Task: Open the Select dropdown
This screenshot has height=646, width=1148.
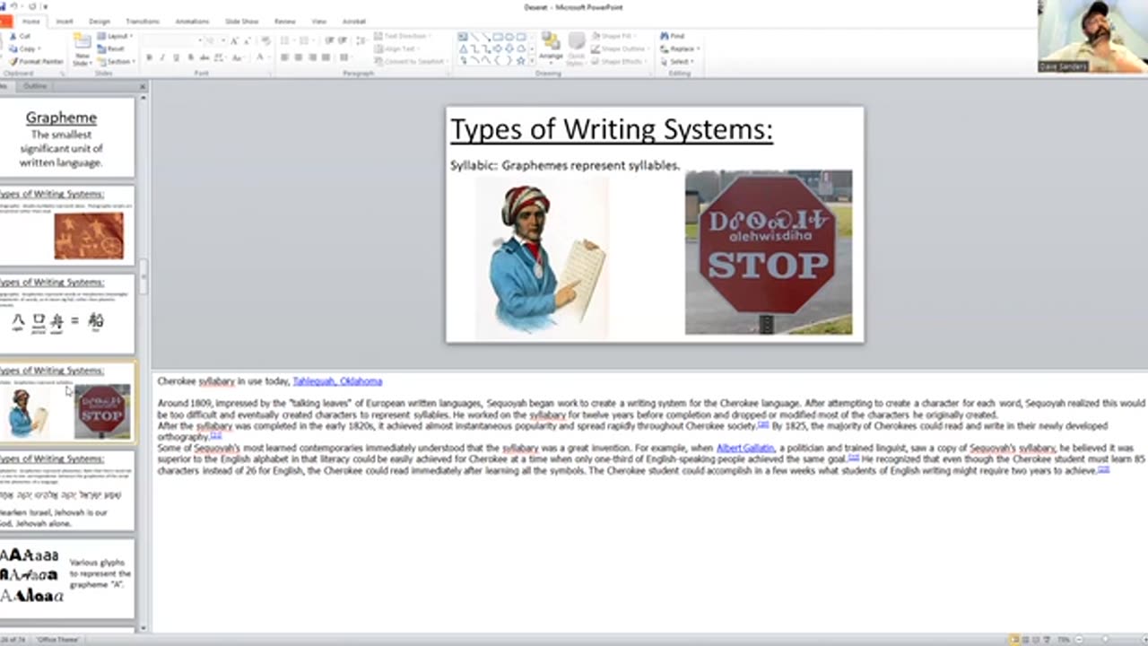Action: pyautogui.click(x=678, y=61)
